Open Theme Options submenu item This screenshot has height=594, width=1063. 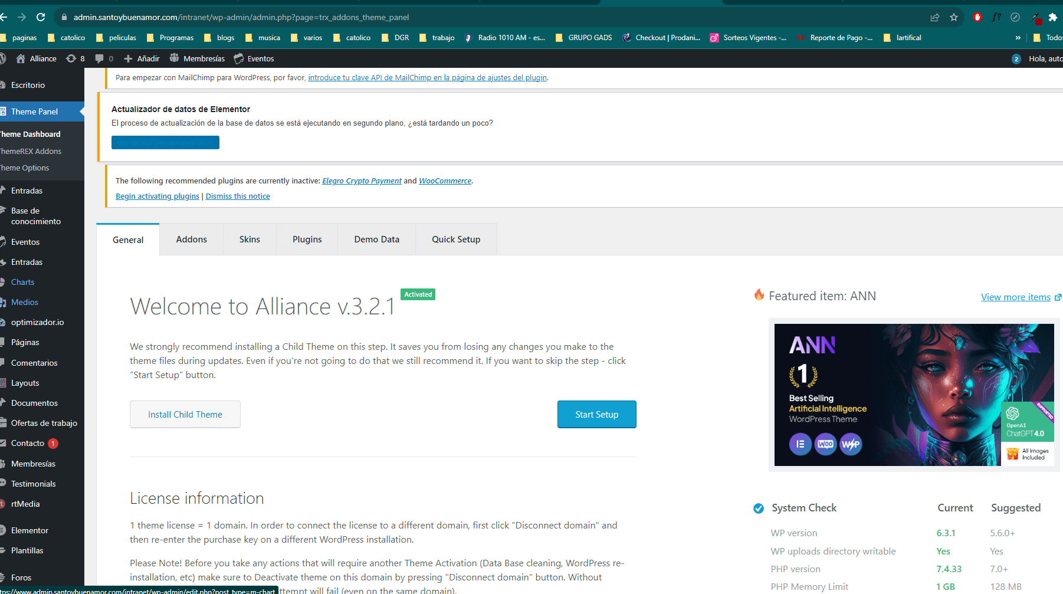click(x=25, y=168)
